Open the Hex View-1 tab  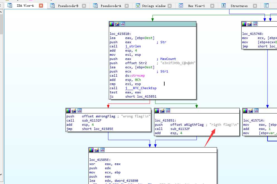pos(196,6)
